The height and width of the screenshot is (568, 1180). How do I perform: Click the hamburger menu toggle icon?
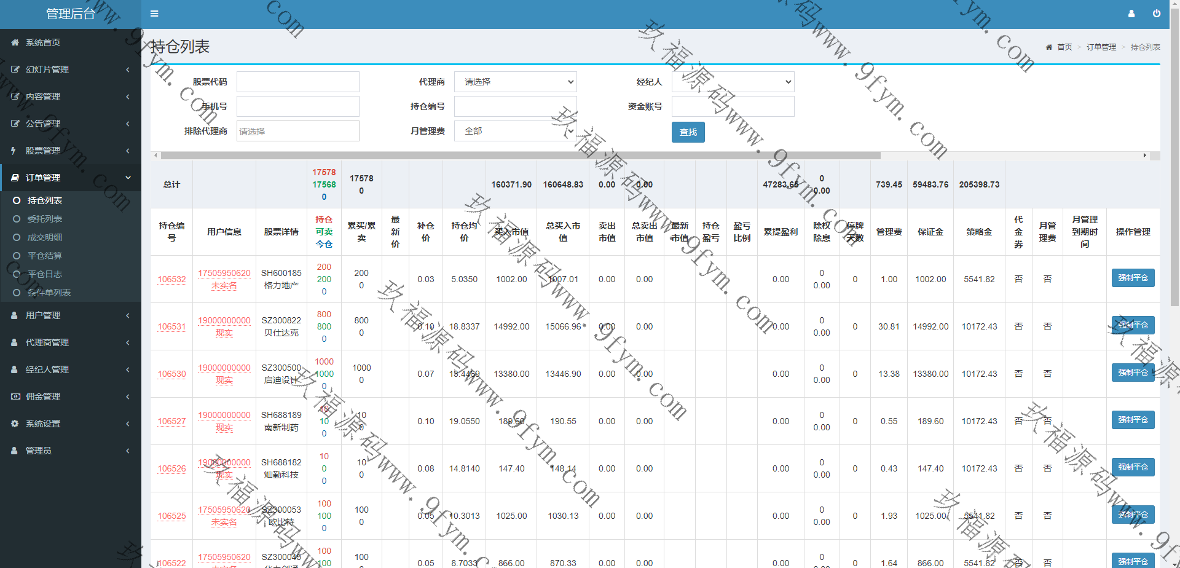[154, 14]
